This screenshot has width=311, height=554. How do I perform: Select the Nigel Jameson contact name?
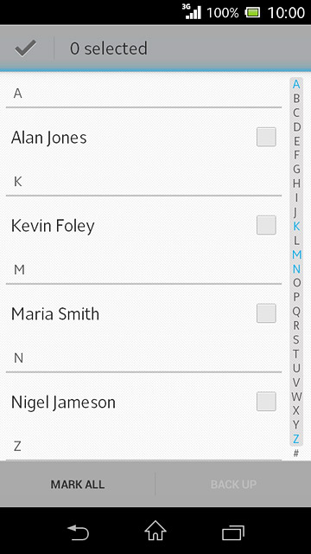(x=63, y=403)
